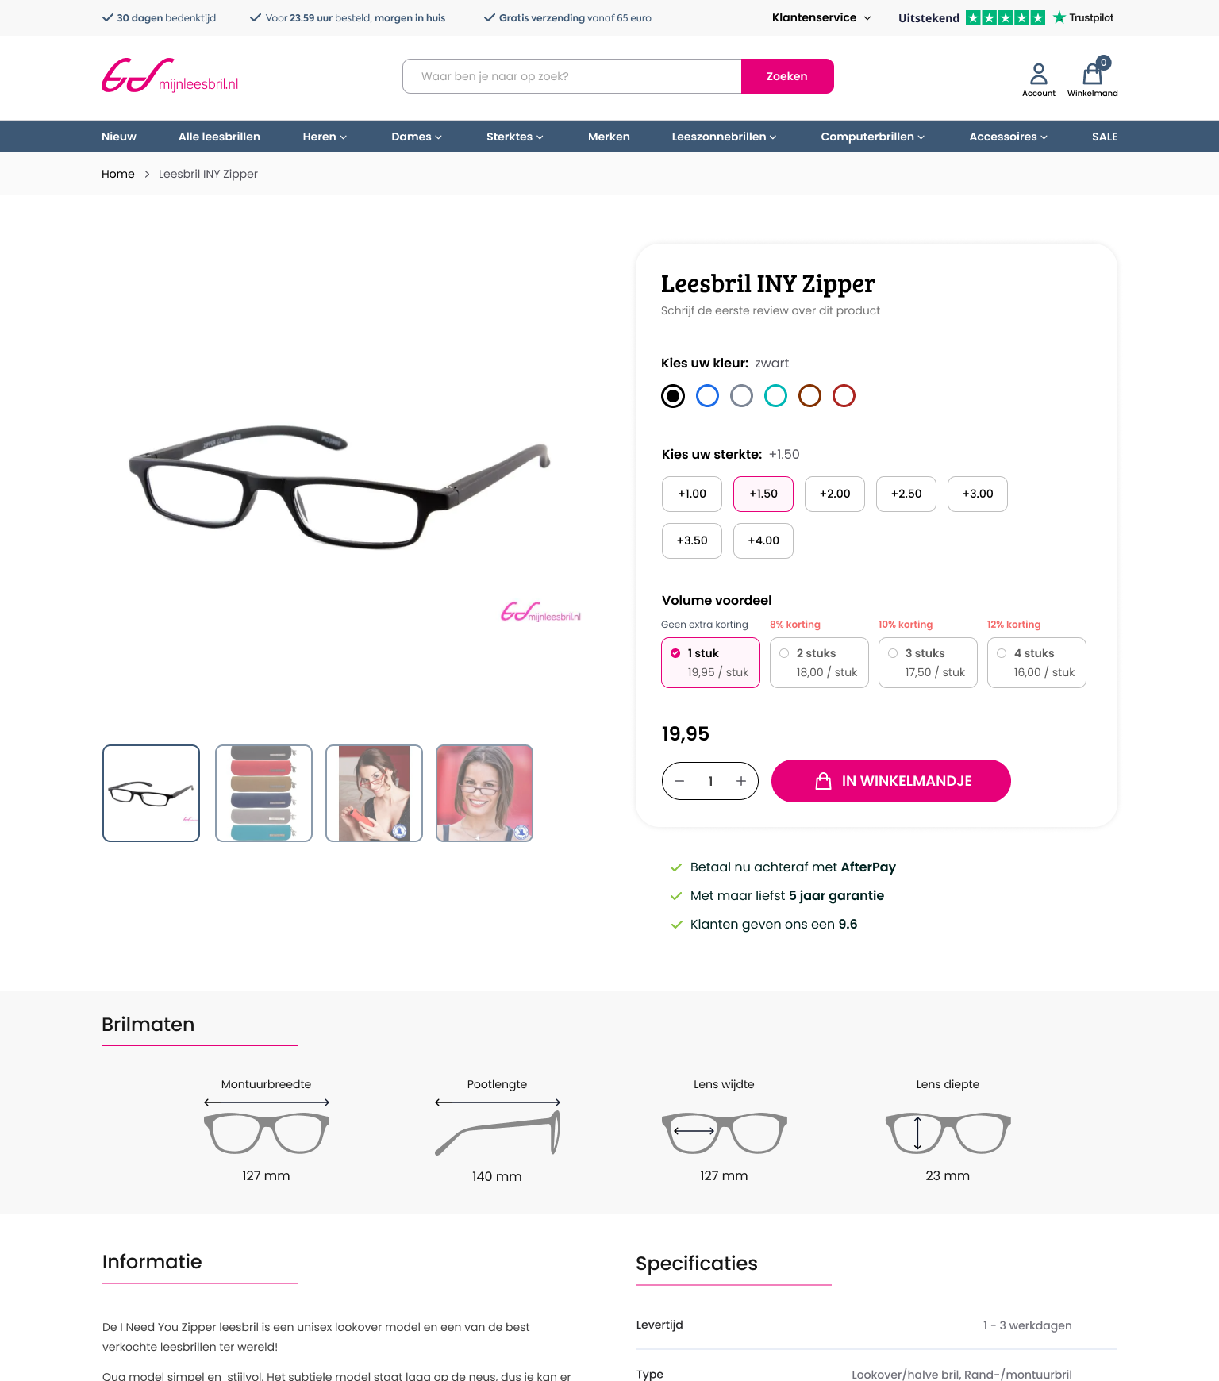Expand the Leeszonnebrillen menu

(x=724, y=137)
